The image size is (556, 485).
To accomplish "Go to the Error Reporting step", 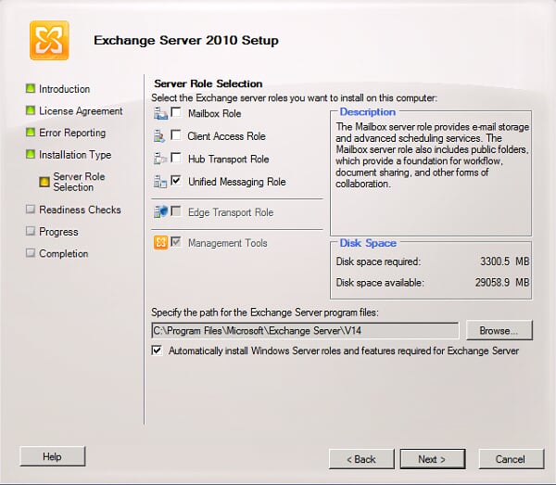I will point(72,133).
